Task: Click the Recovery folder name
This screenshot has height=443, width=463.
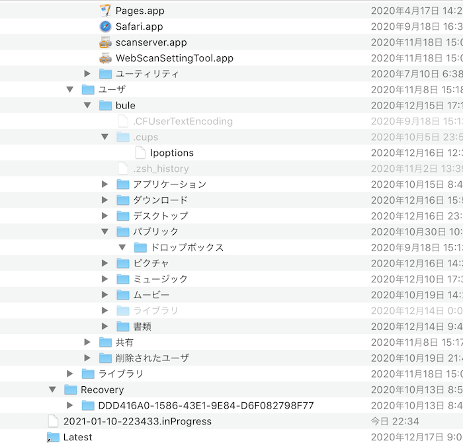Action: pos(102,390)
